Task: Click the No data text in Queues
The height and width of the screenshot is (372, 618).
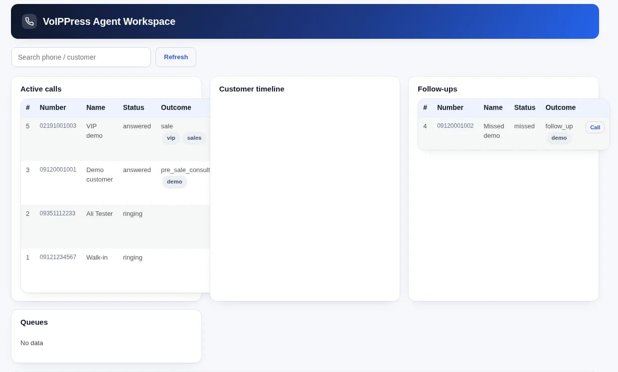Action: [x=32, y=343]
